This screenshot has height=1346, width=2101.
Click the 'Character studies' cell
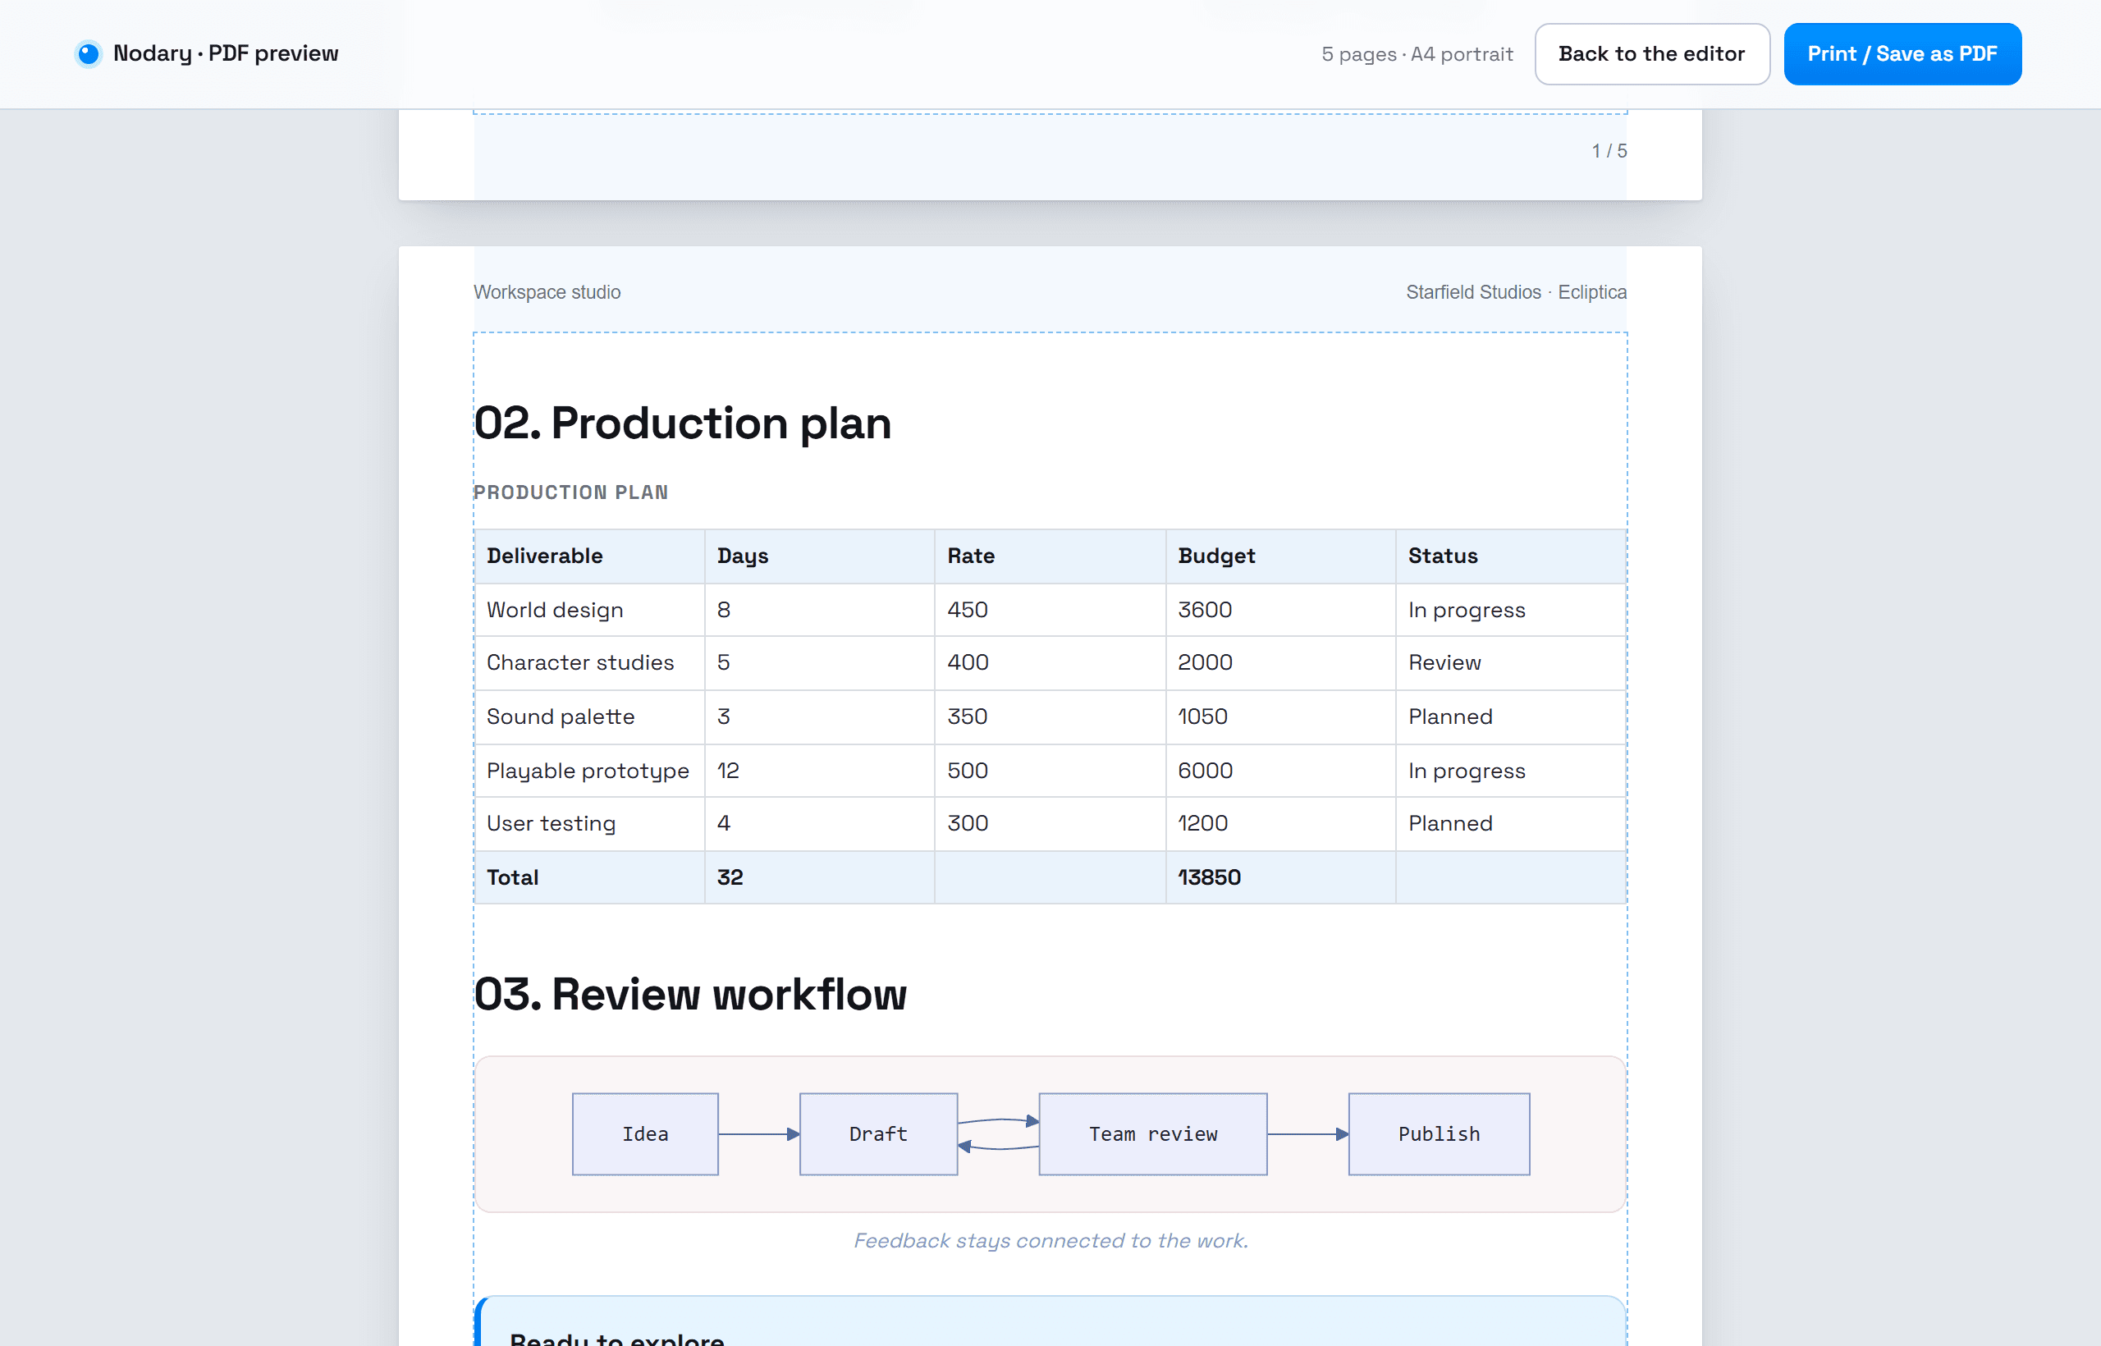pyautogui.click(x=590, y=663)
